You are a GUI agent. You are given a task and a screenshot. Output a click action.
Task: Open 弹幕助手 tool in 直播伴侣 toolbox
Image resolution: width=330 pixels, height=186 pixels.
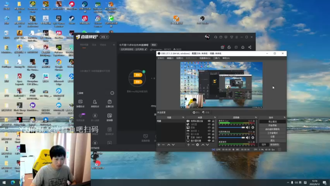click(x=80, y=104)
